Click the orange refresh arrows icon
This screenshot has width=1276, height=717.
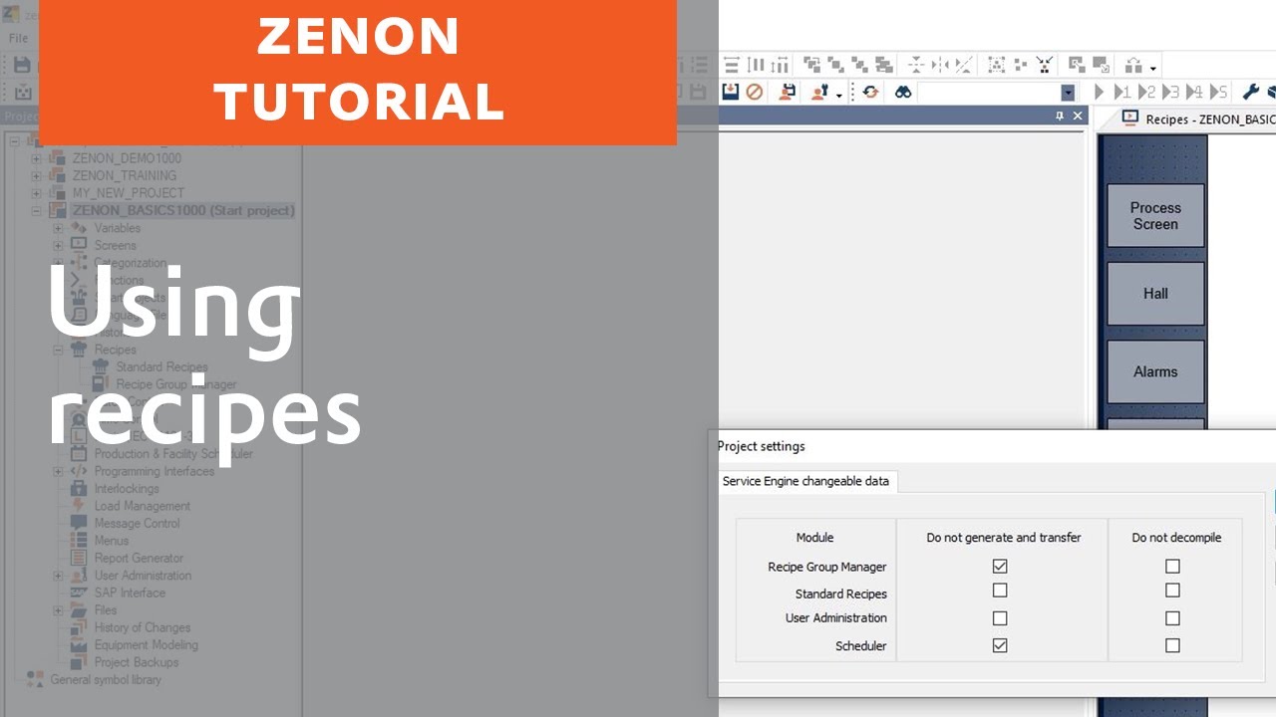[x=870, y=92]
